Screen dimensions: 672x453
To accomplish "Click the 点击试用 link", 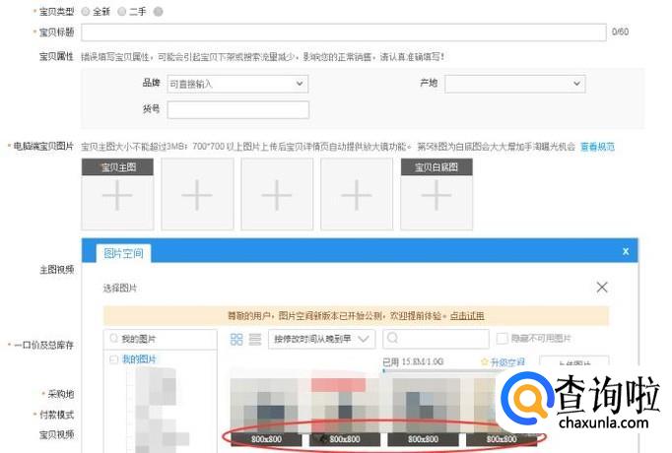I will tap(468, 316).
